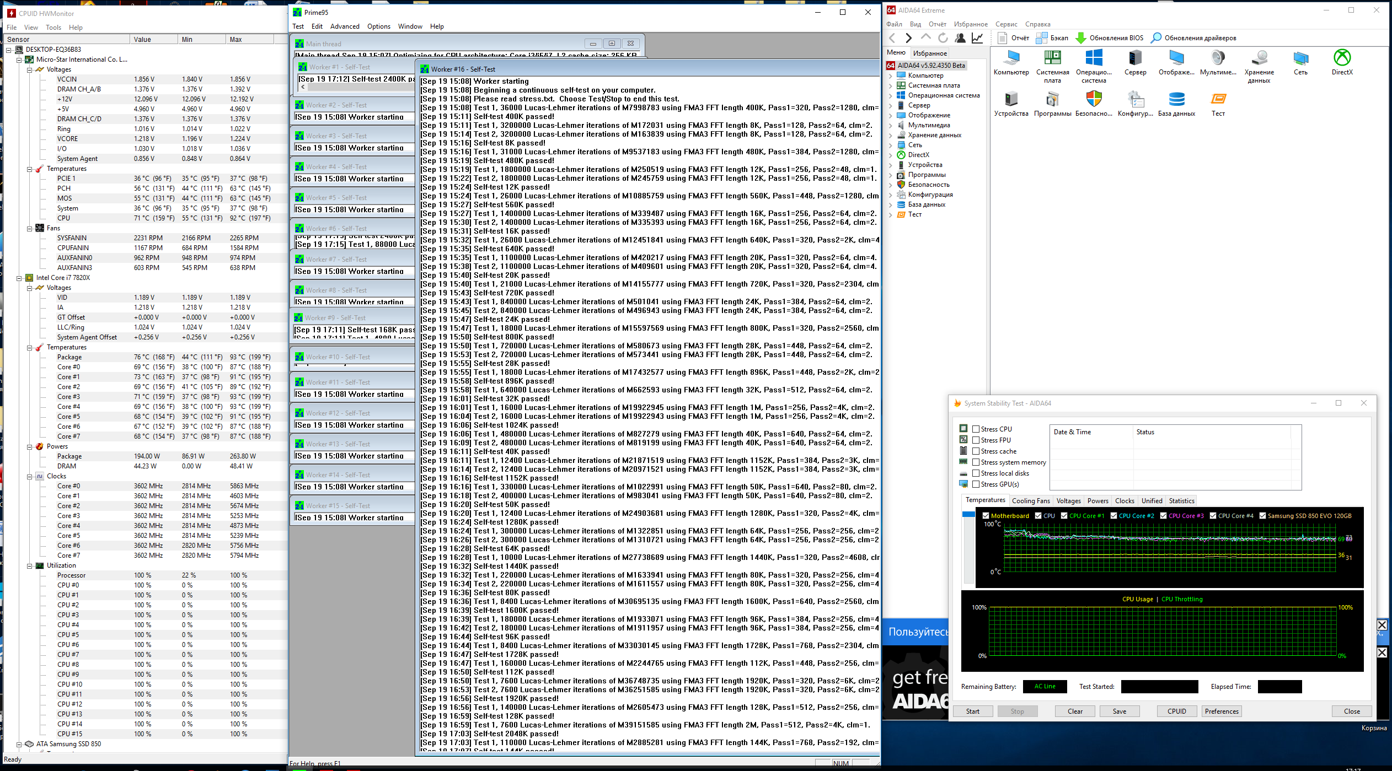Enable the Stress system memory checkbox
Viewport: 1392px width, 771px height.
click(976, 462)
